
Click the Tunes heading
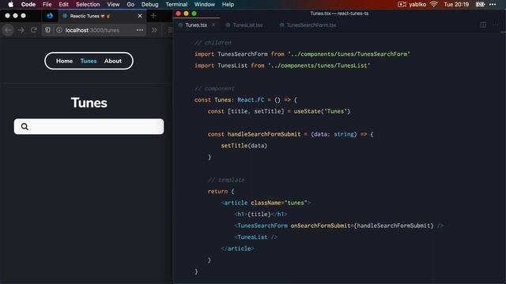point(89,103)
